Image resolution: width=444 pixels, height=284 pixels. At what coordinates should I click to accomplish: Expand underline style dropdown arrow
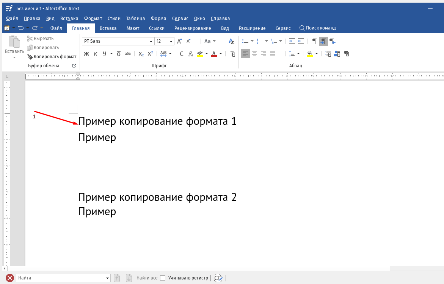coord(111,54)
